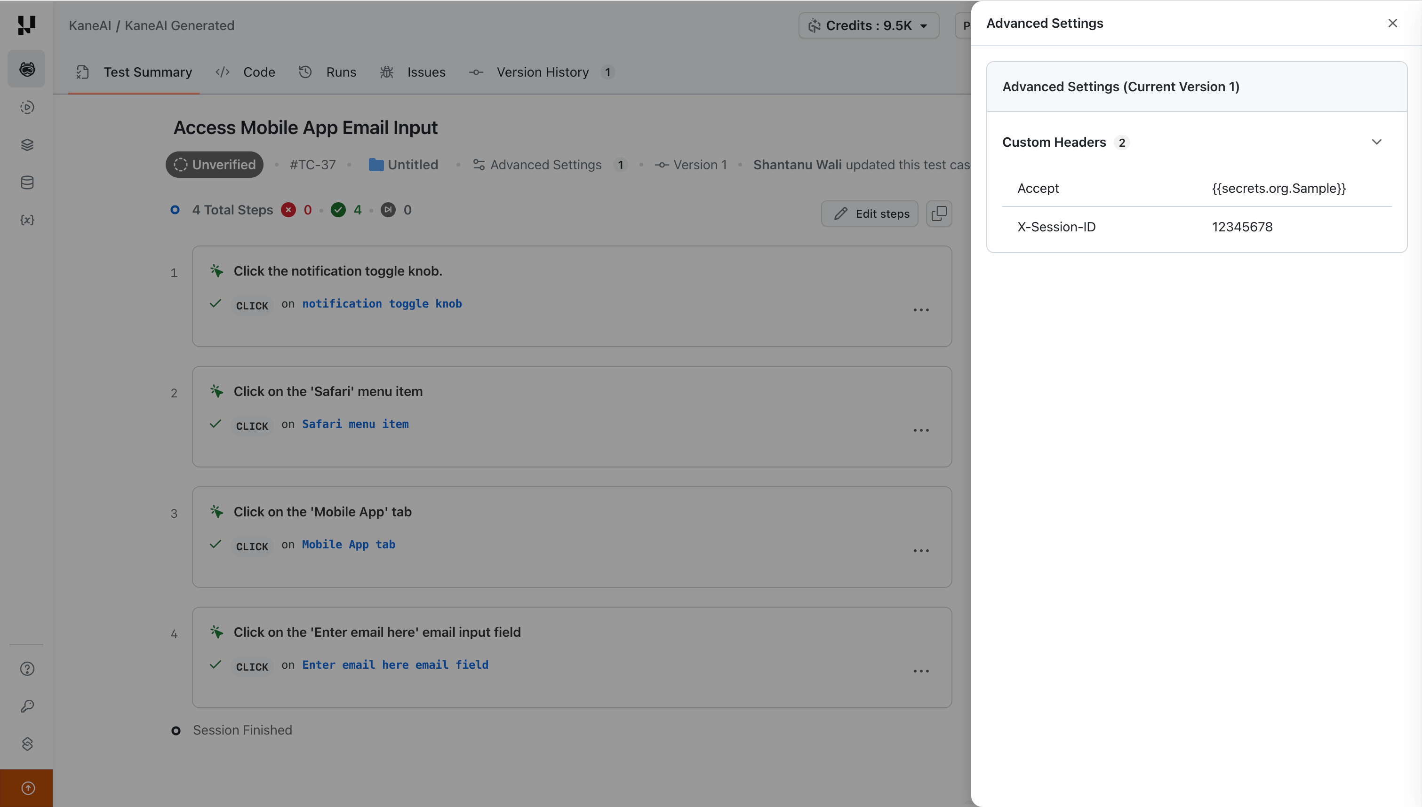The height and width of the screenshot is (807, 1422).
Task: Click the sparkle icon on Mobile App step
Action: coord(216,512)
